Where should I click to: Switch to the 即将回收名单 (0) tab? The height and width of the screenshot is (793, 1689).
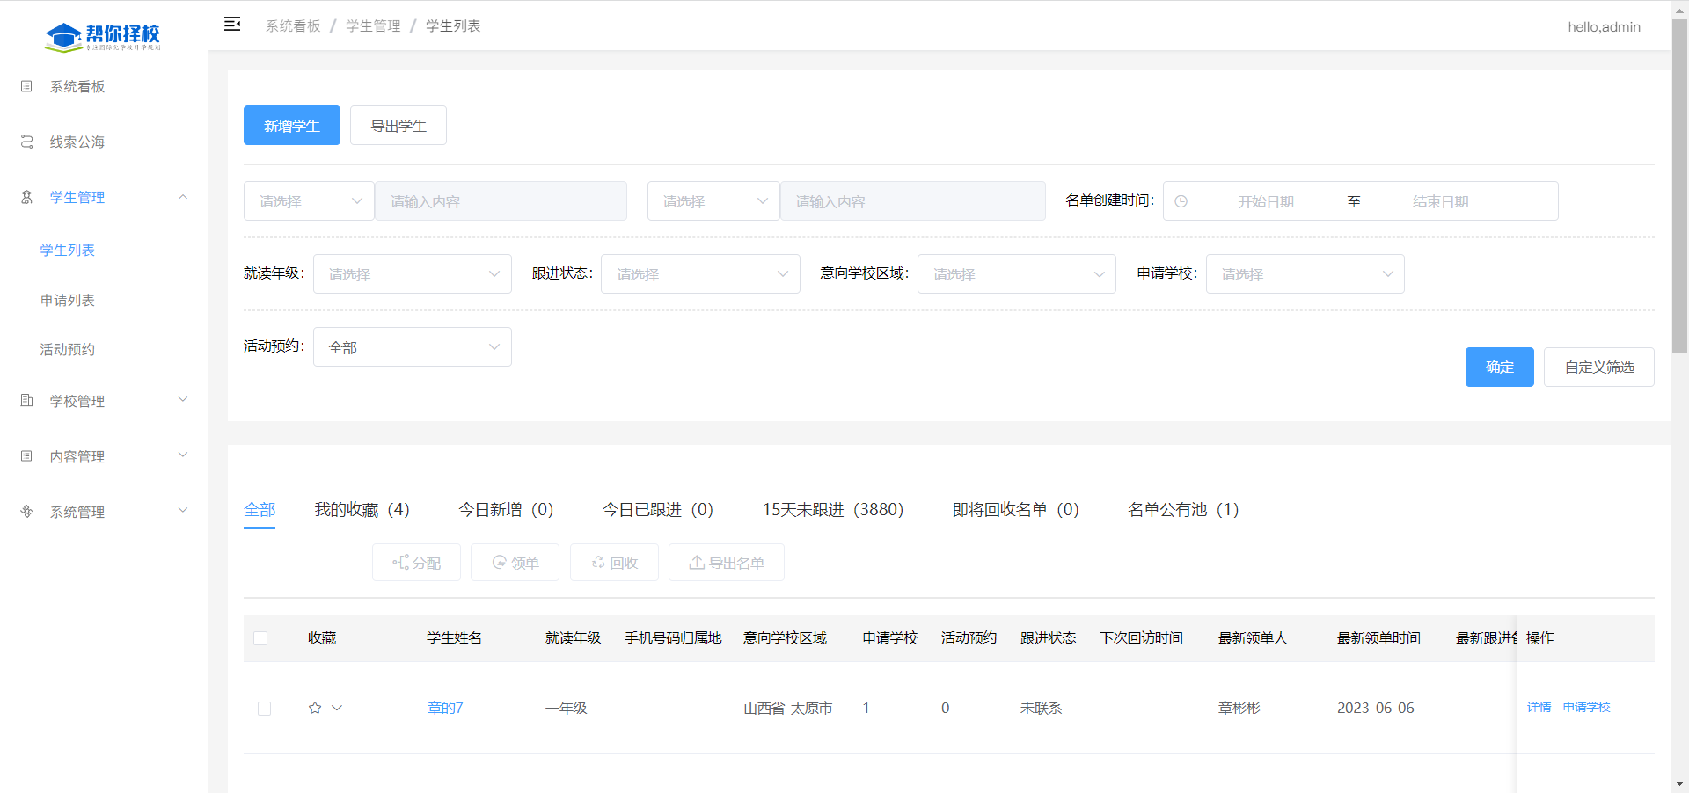click(x=1016, y=510)
